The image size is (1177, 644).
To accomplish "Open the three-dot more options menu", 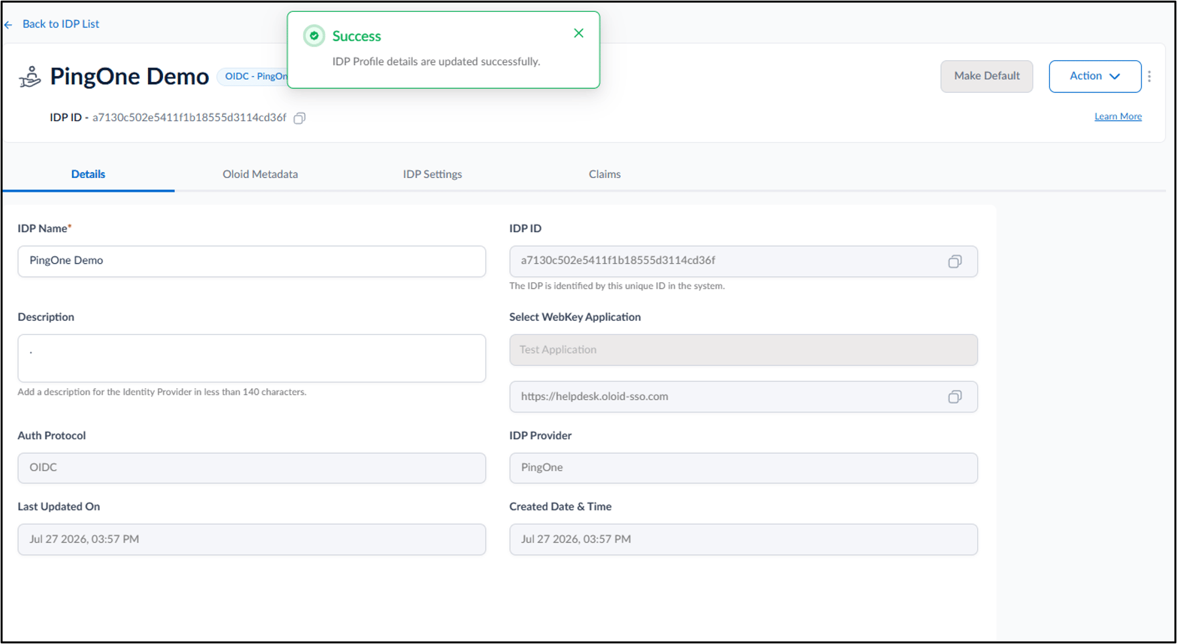I will coord(1149,77).
